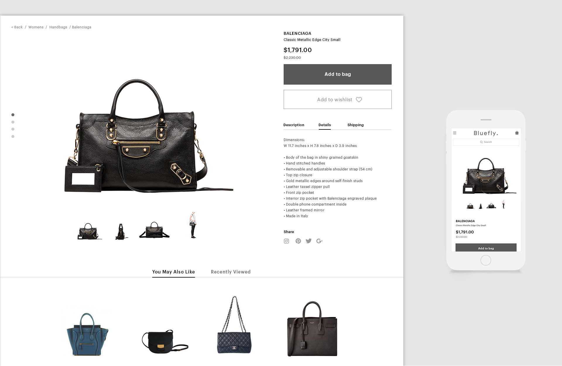The height and width of the screenshot is (366, 562).
Task: Share product on Pinterest
Action: point(298,241)
